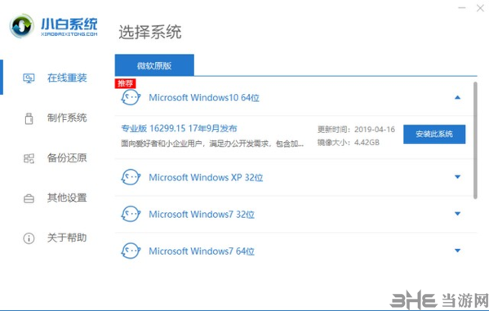Select the Microsoft Windows7 64位 row title
The width and height of the screenshot is (489, 311).
tap(202, 251)
